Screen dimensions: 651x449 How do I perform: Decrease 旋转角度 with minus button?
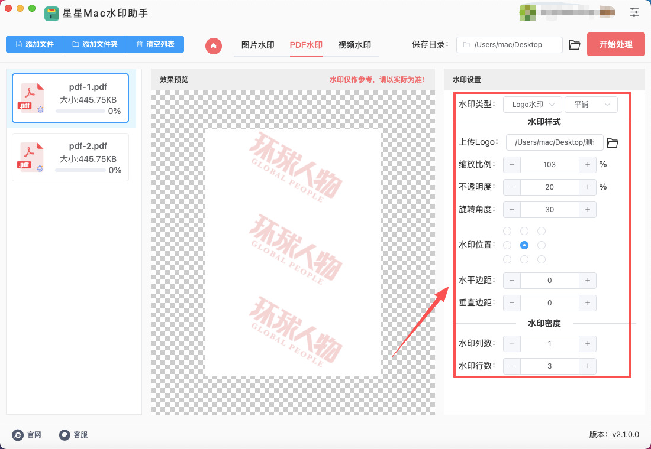tap(512, 210)
